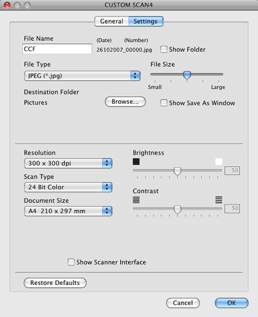
Task: Click the Resolution dropdown arrow stepper
Action: coord(107,163)
